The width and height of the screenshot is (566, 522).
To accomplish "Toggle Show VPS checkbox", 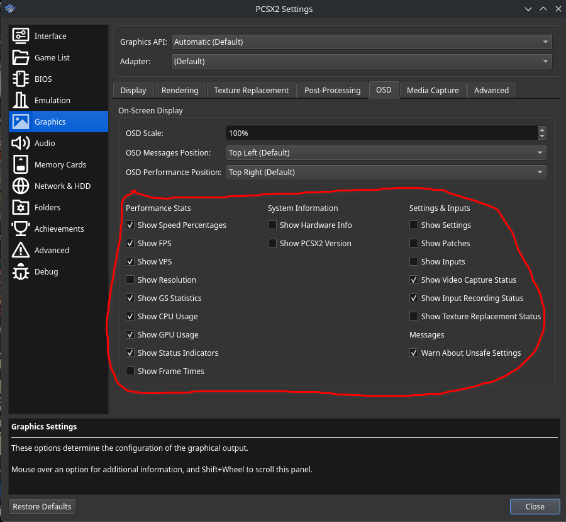I will tap(130, 261).
